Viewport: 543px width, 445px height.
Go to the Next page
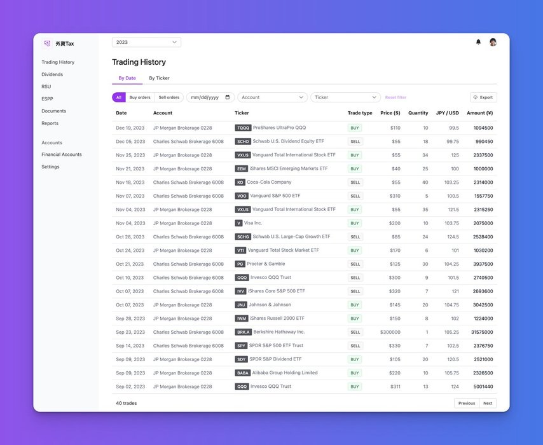point(488,403)
